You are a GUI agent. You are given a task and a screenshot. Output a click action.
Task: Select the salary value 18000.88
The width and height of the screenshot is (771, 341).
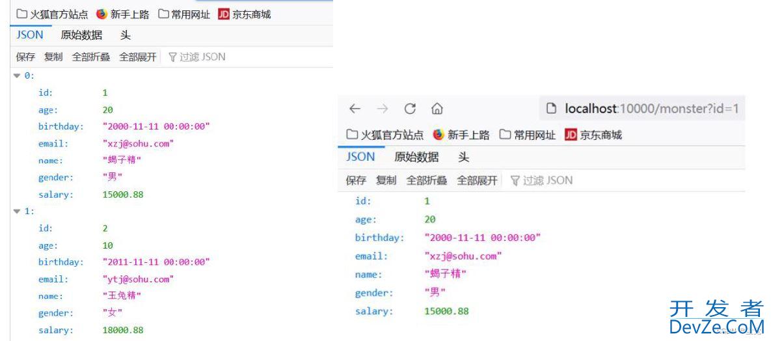[x=123, y=330]
